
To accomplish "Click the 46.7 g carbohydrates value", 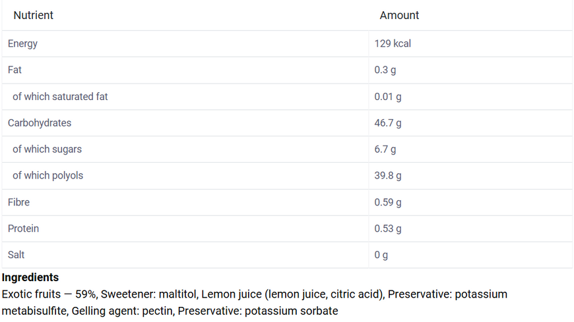I will pyautogui.click(x=388, y=122).
